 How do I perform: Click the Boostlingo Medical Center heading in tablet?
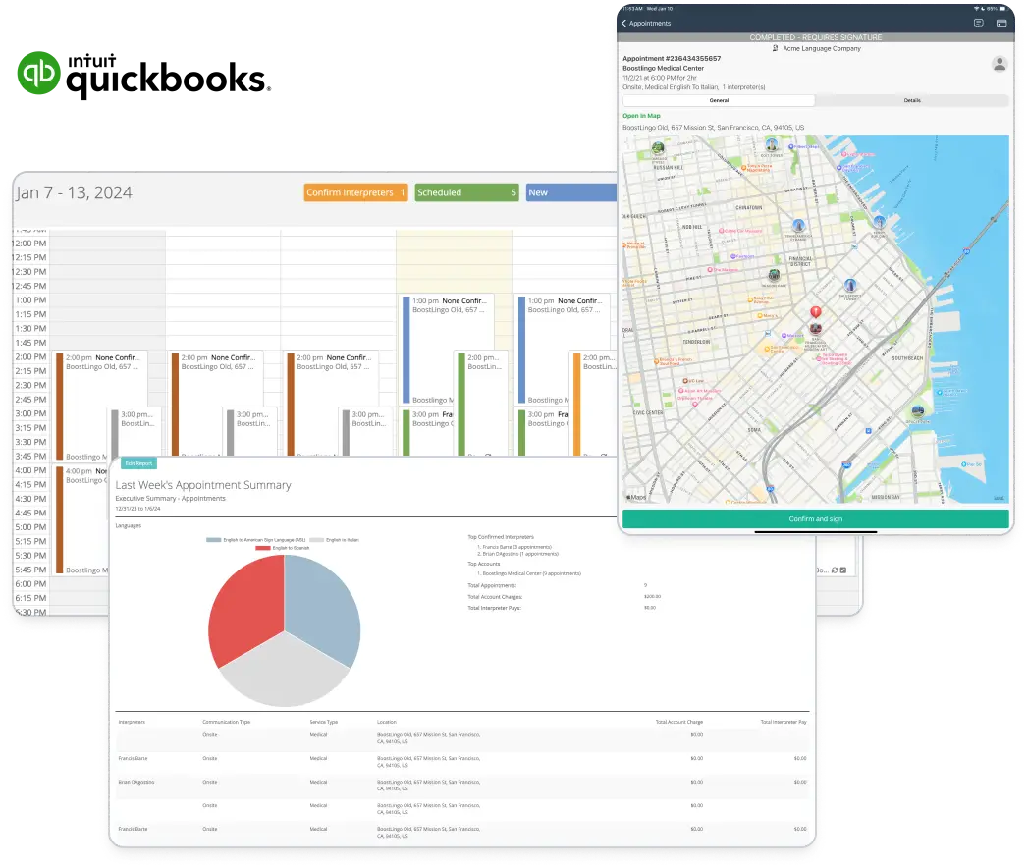(x=663, y=68)
